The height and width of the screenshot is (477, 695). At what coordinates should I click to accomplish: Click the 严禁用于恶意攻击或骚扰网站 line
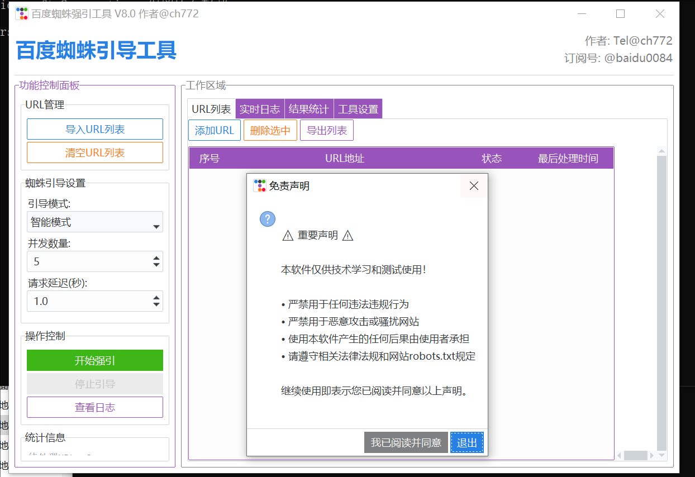coord(350,322)
